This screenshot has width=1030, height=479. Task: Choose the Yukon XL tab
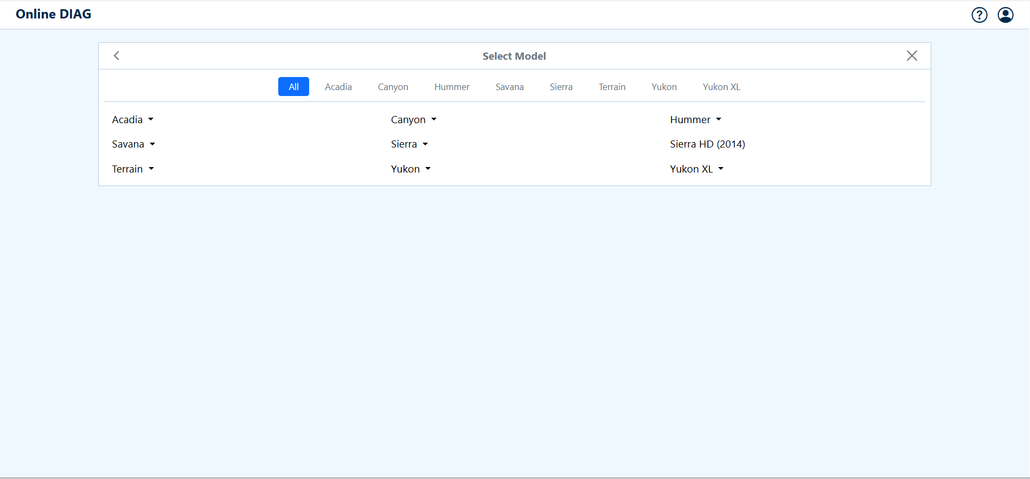tap(721, 87)
